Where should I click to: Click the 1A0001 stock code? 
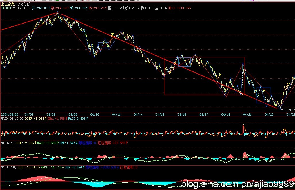pyautogui.click(x=6, y=8)
